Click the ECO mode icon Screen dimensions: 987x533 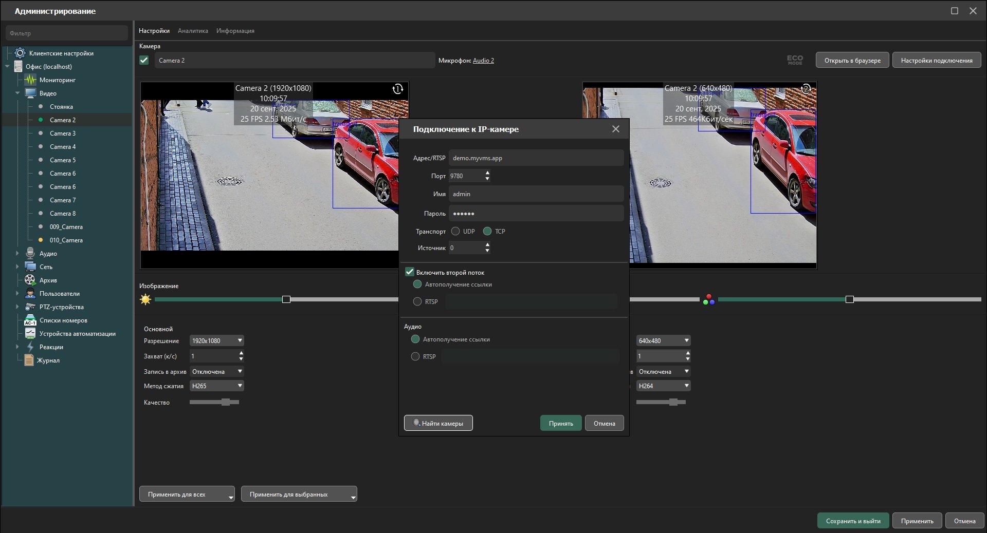[x=795, y=61]
